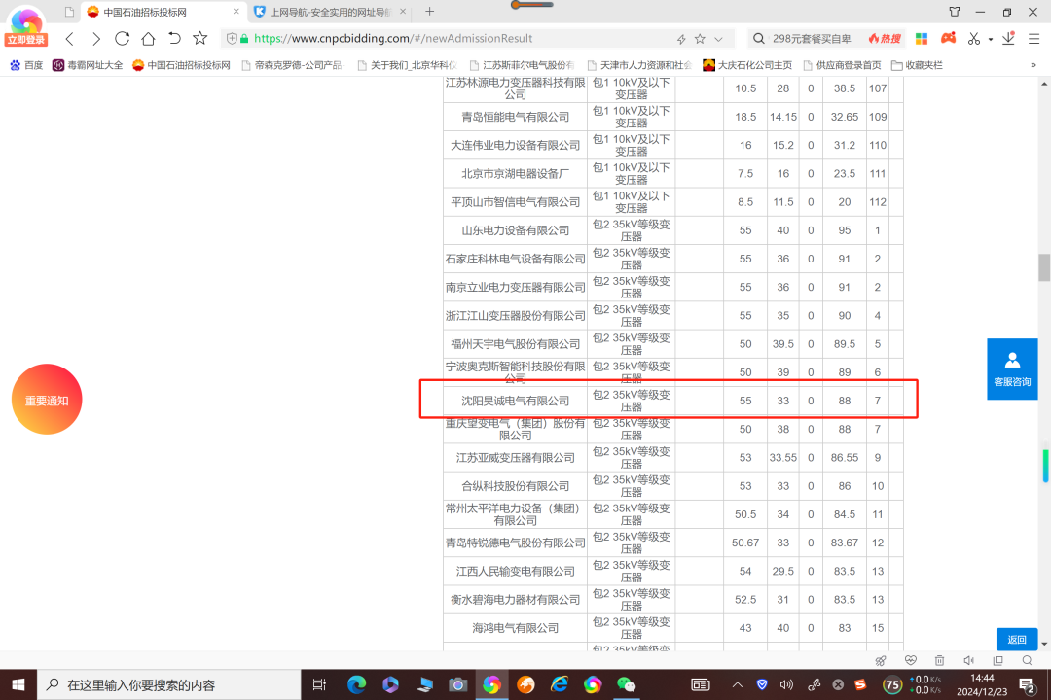Open the 热搜 hot search link
The height and width of the screenshot is (700, 1051).
885,39
